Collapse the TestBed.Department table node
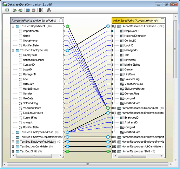The width and height of the screenshot is (180, 169). click(x=13, y=26)
